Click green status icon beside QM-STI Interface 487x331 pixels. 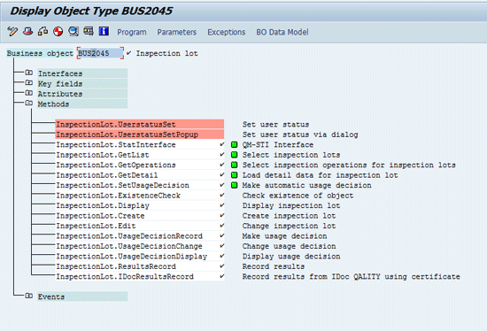[234, 144]
